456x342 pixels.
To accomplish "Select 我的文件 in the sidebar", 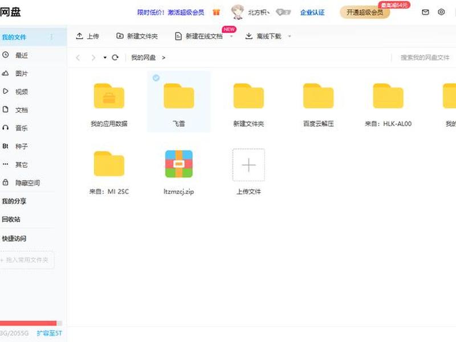I will 33,37.
